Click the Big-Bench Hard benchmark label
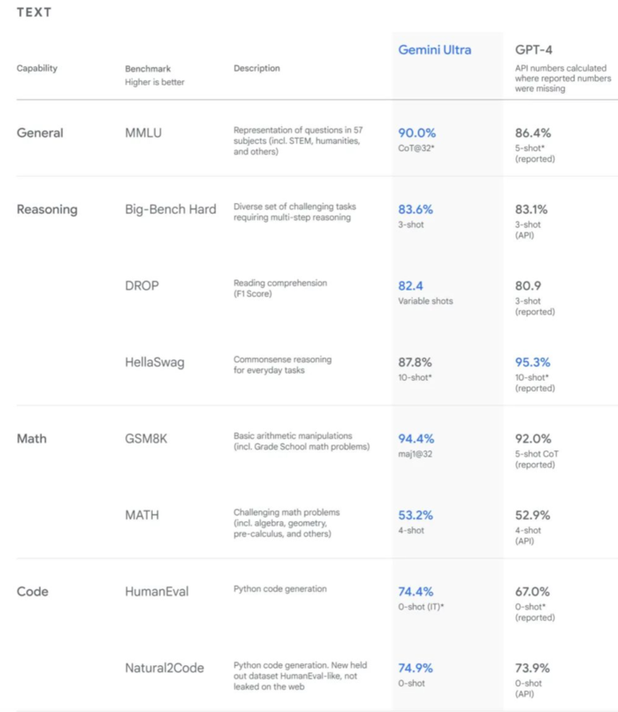618x712 pixels. [x=171, y=209]
